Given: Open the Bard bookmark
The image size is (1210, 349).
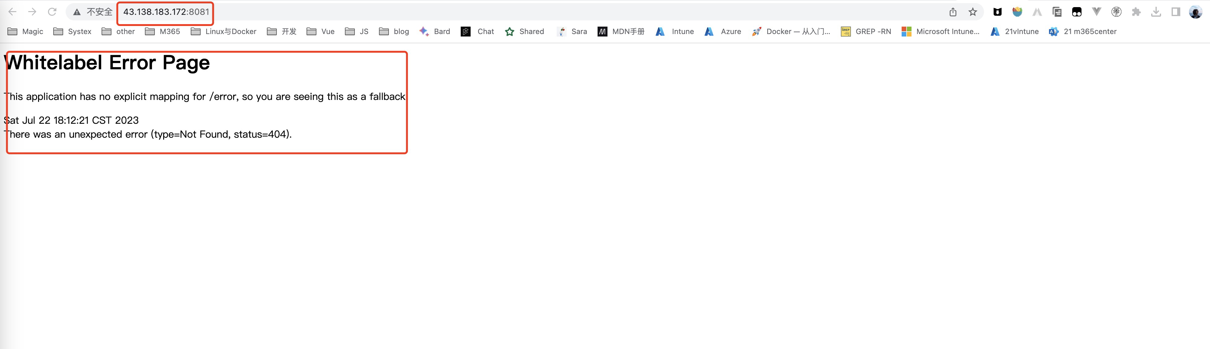Looking at the screenshot, I should click(x=434, y=32).
